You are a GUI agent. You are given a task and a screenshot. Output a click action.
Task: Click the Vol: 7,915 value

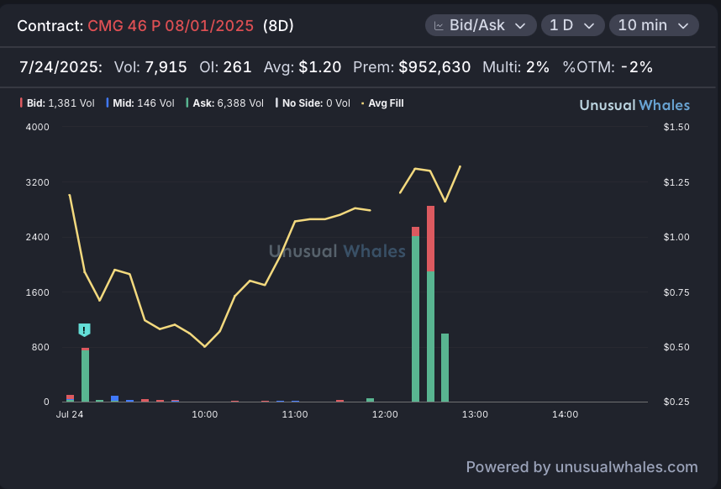[150, 67]
